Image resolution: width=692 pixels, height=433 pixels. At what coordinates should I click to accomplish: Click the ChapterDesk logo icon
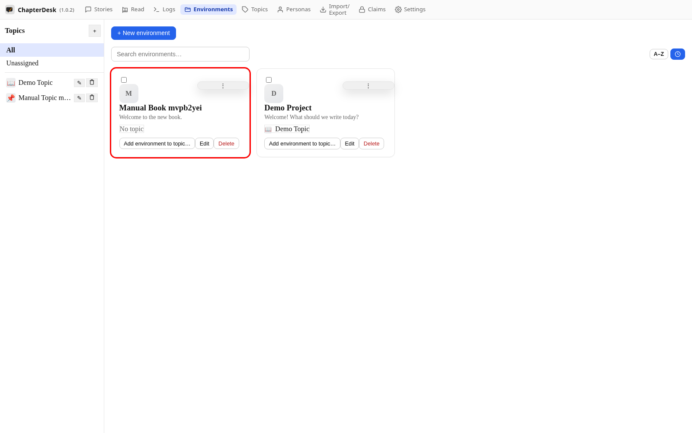(10, 10)
